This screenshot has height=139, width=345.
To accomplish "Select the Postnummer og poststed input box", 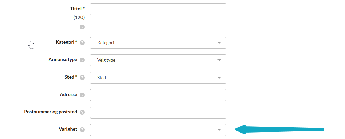I will pyautogui.click(x=158, y=113).
